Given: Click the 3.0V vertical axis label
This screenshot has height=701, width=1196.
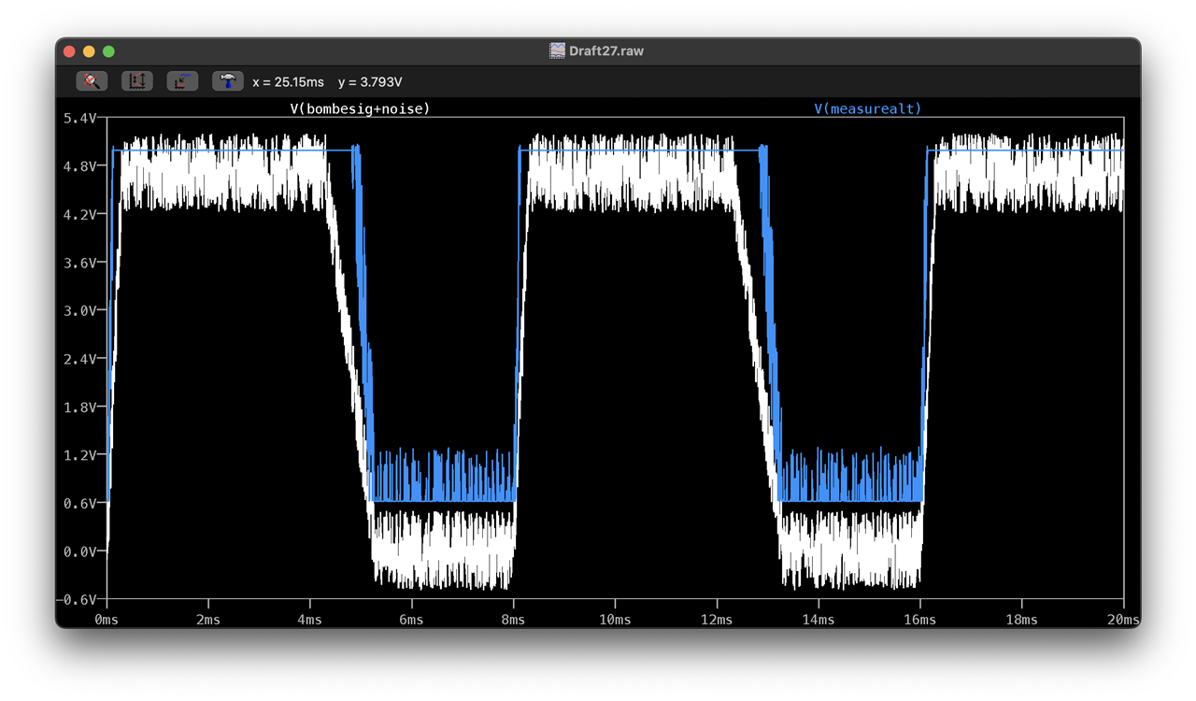Looking at the screenshot, I should click(x=78, y=310).
